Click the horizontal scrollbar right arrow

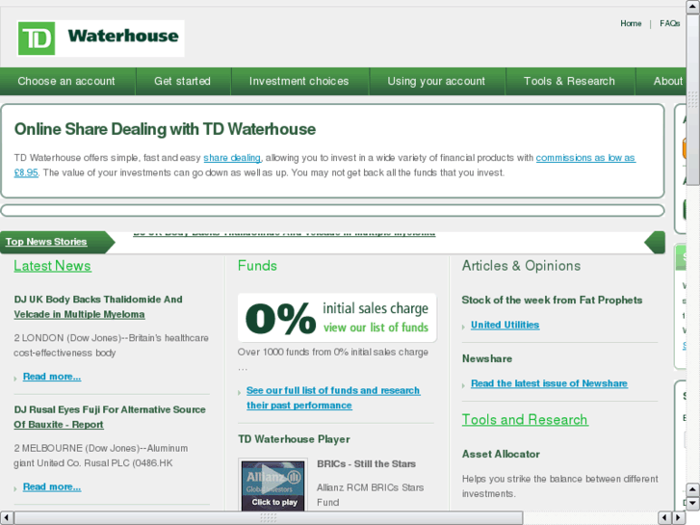point(679,518)
